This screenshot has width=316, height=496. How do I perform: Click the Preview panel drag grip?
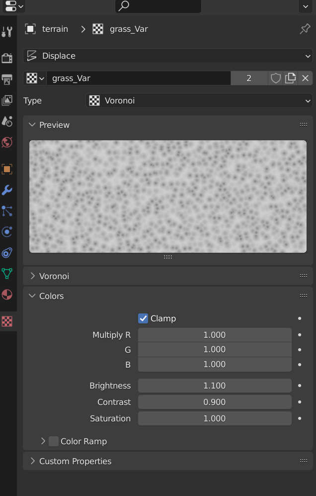304,125
